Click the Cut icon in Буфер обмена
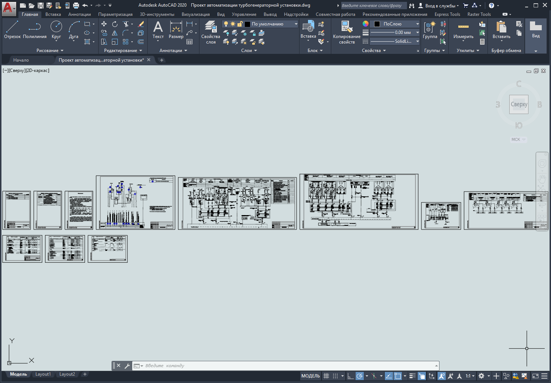The width and height of the screenshot is (551, 383). [519, 24]
